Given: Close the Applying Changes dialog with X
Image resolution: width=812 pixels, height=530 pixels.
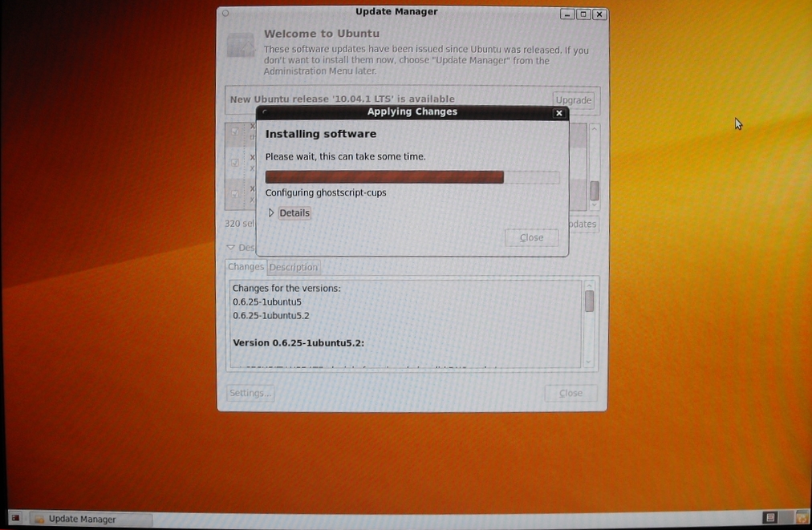Looking at the screenshot, I should pyautogui.click(x=559, y=113).
